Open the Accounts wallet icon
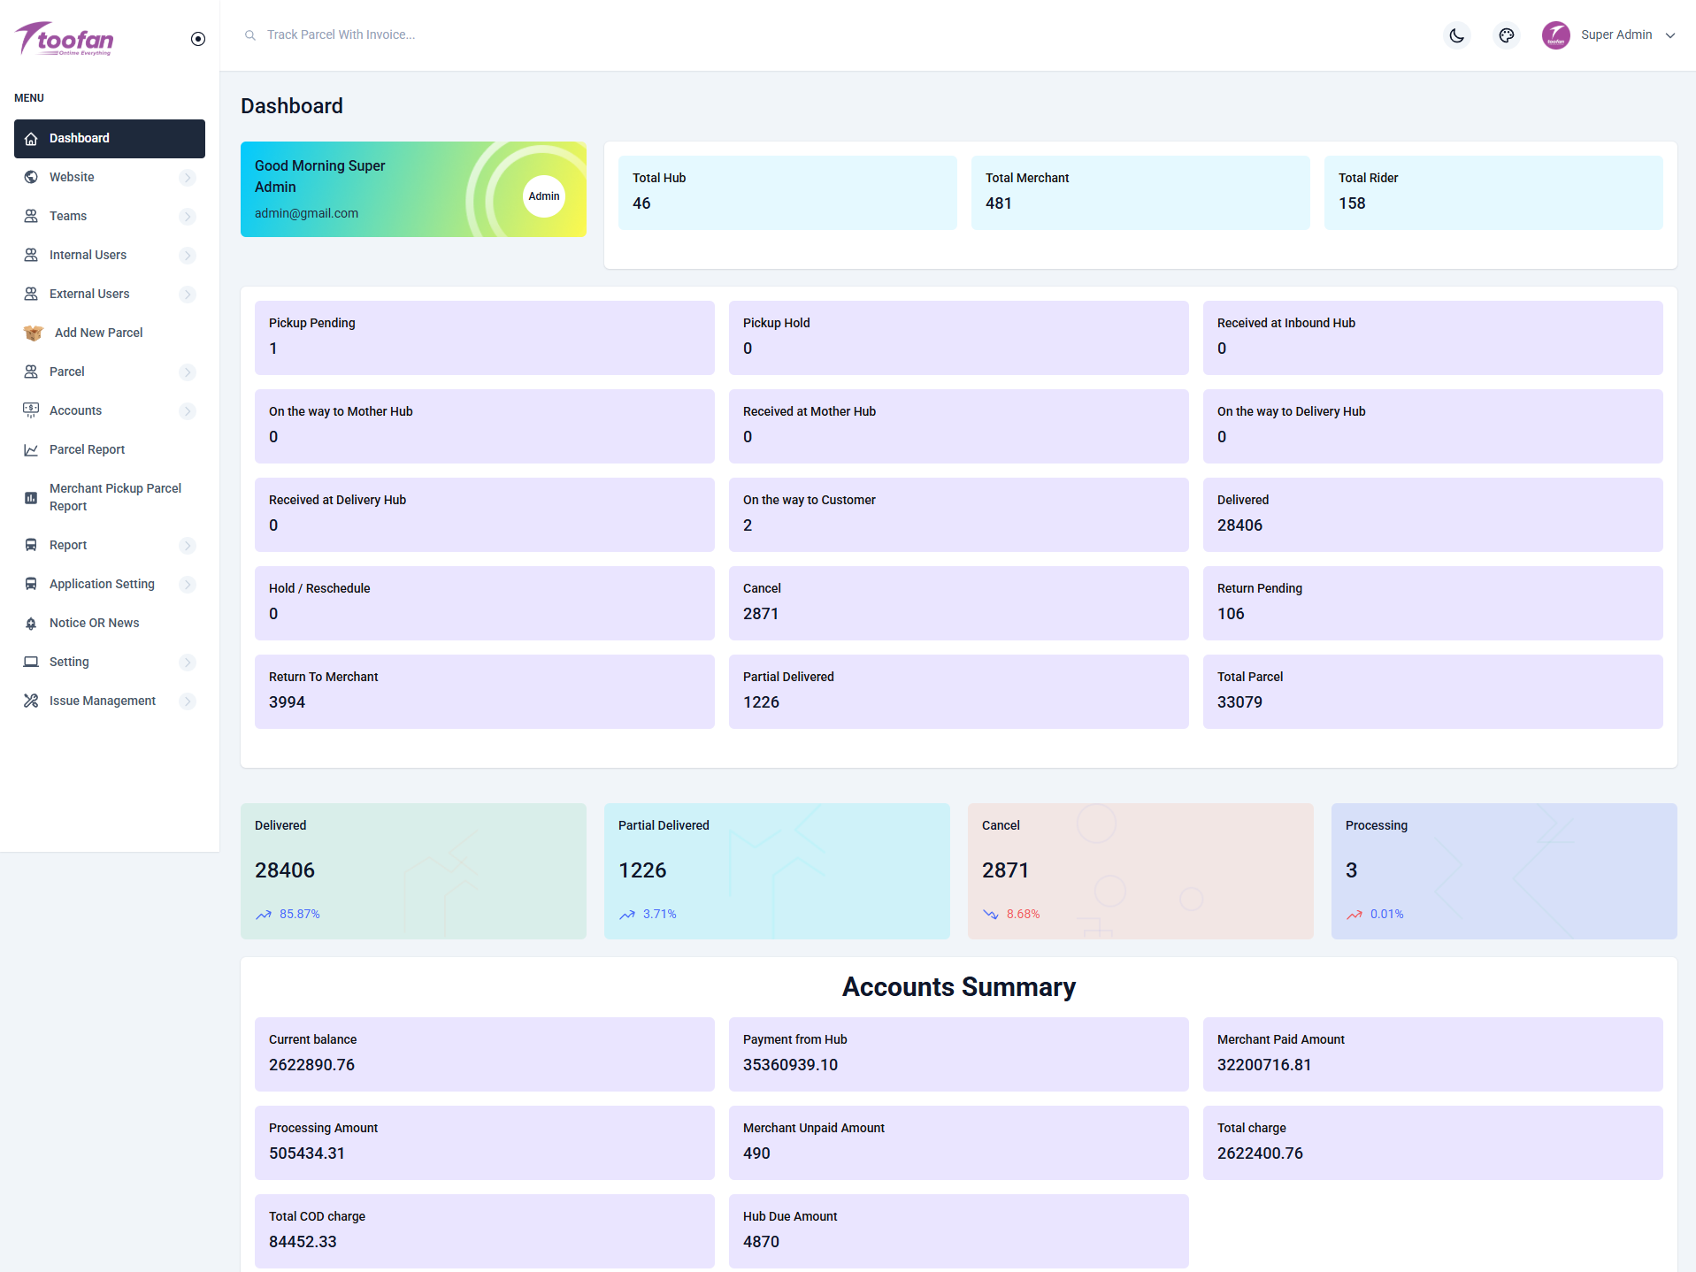The width and height of the screenshot is (1696, 1272). [x=31, y=410]
